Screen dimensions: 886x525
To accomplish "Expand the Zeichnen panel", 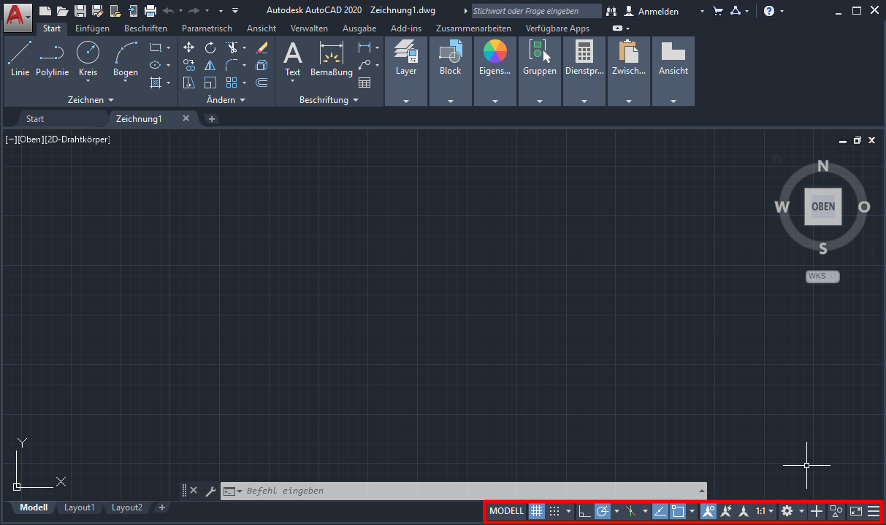I will click(x=91, y=100).
